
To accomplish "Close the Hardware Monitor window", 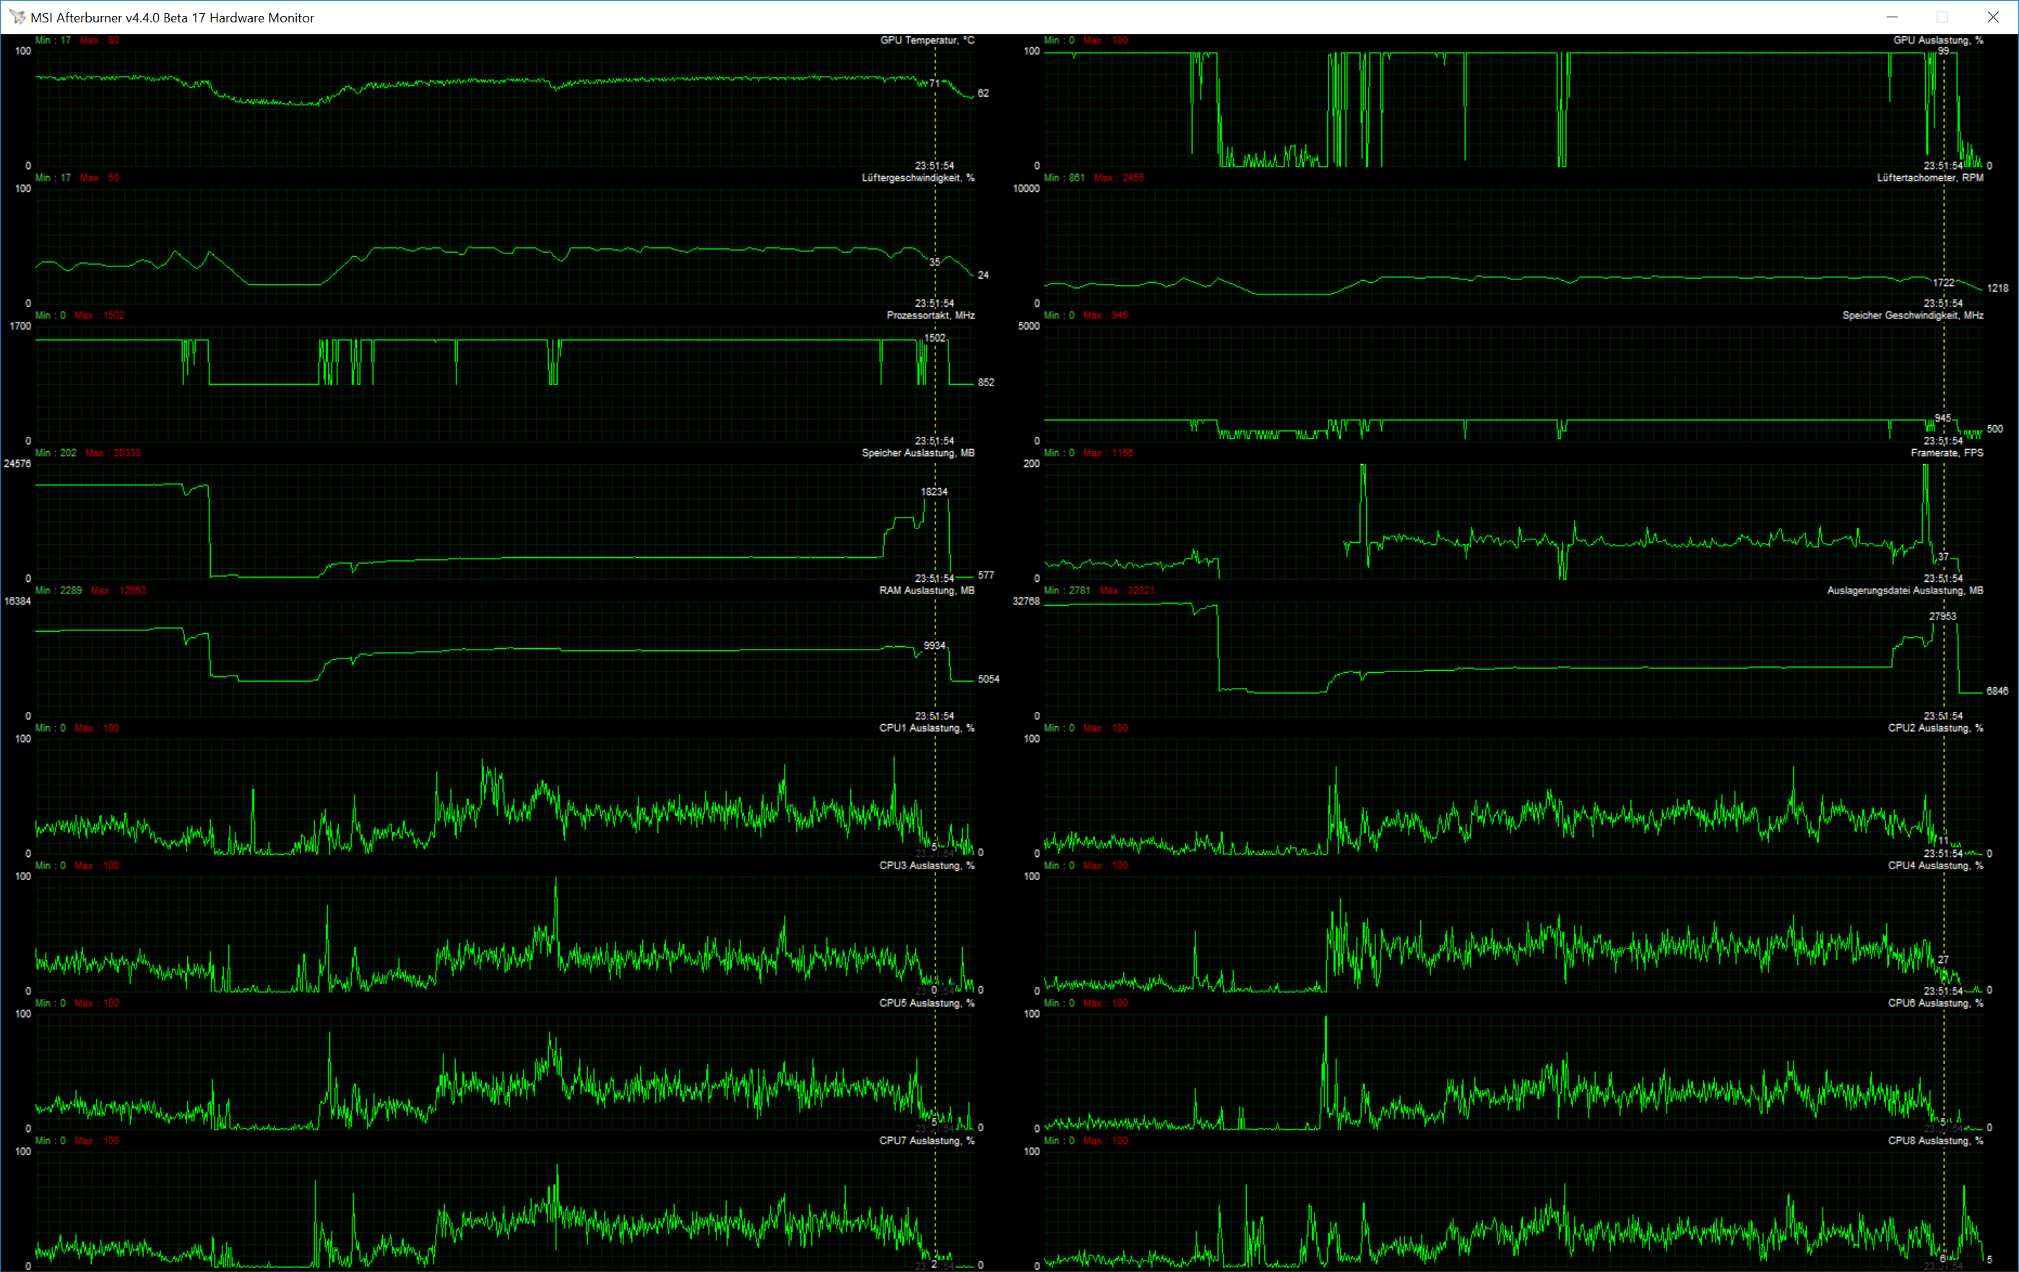I will click(1993, 17).
